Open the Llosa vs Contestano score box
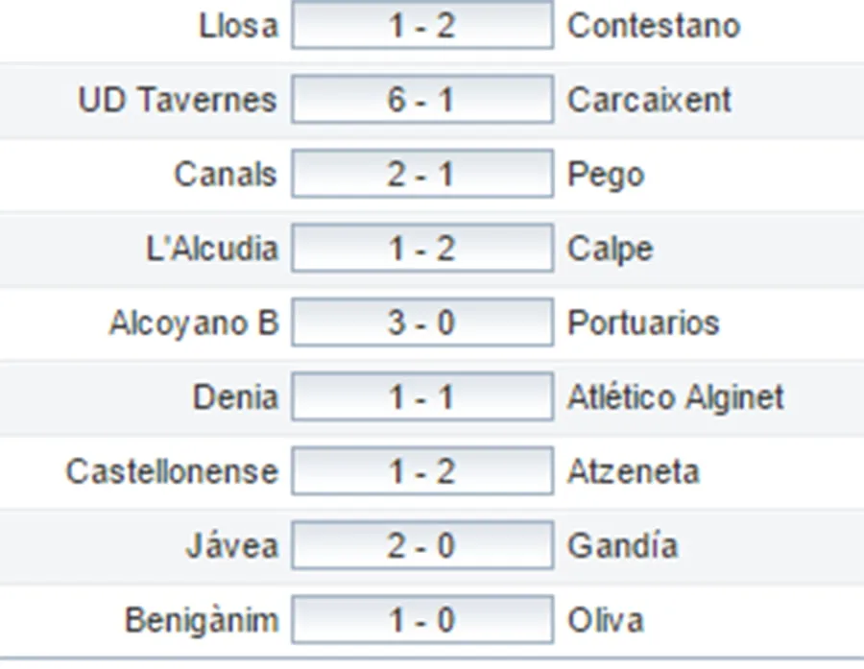This screenshot has width=864, height=669. [422, 26]
